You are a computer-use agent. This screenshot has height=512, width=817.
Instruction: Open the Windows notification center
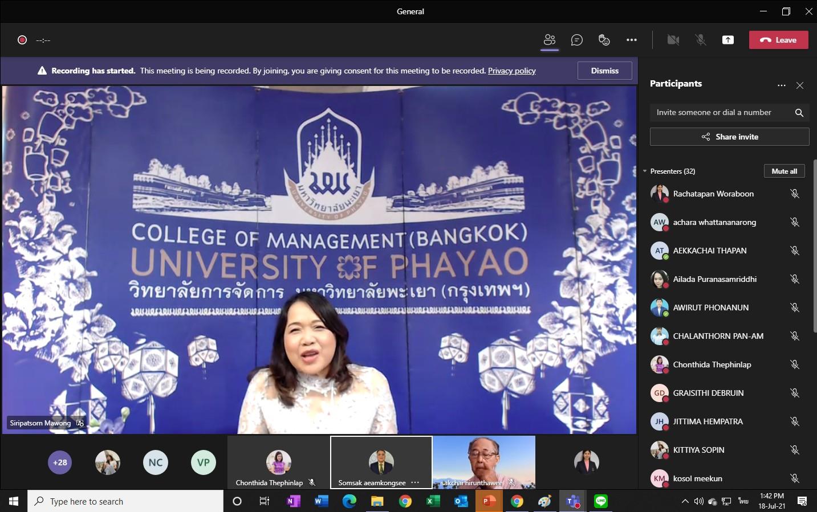click(x=802, y=501)
